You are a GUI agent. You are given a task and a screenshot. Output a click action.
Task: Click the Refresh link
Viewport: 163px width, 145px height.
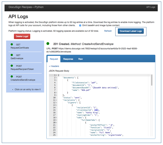(x=108, y=31)
